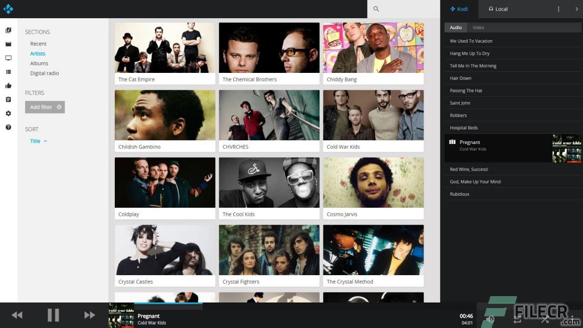Image resolution: width=583 pixels, height=328 pixels.
Task: Click the album cover in the playlist's Pregnant row
Action: 567,148
